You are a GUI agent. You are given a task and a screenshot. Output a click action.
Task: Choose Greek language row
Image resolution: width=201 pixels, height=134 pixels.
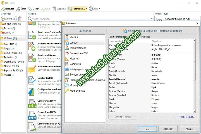151,99
